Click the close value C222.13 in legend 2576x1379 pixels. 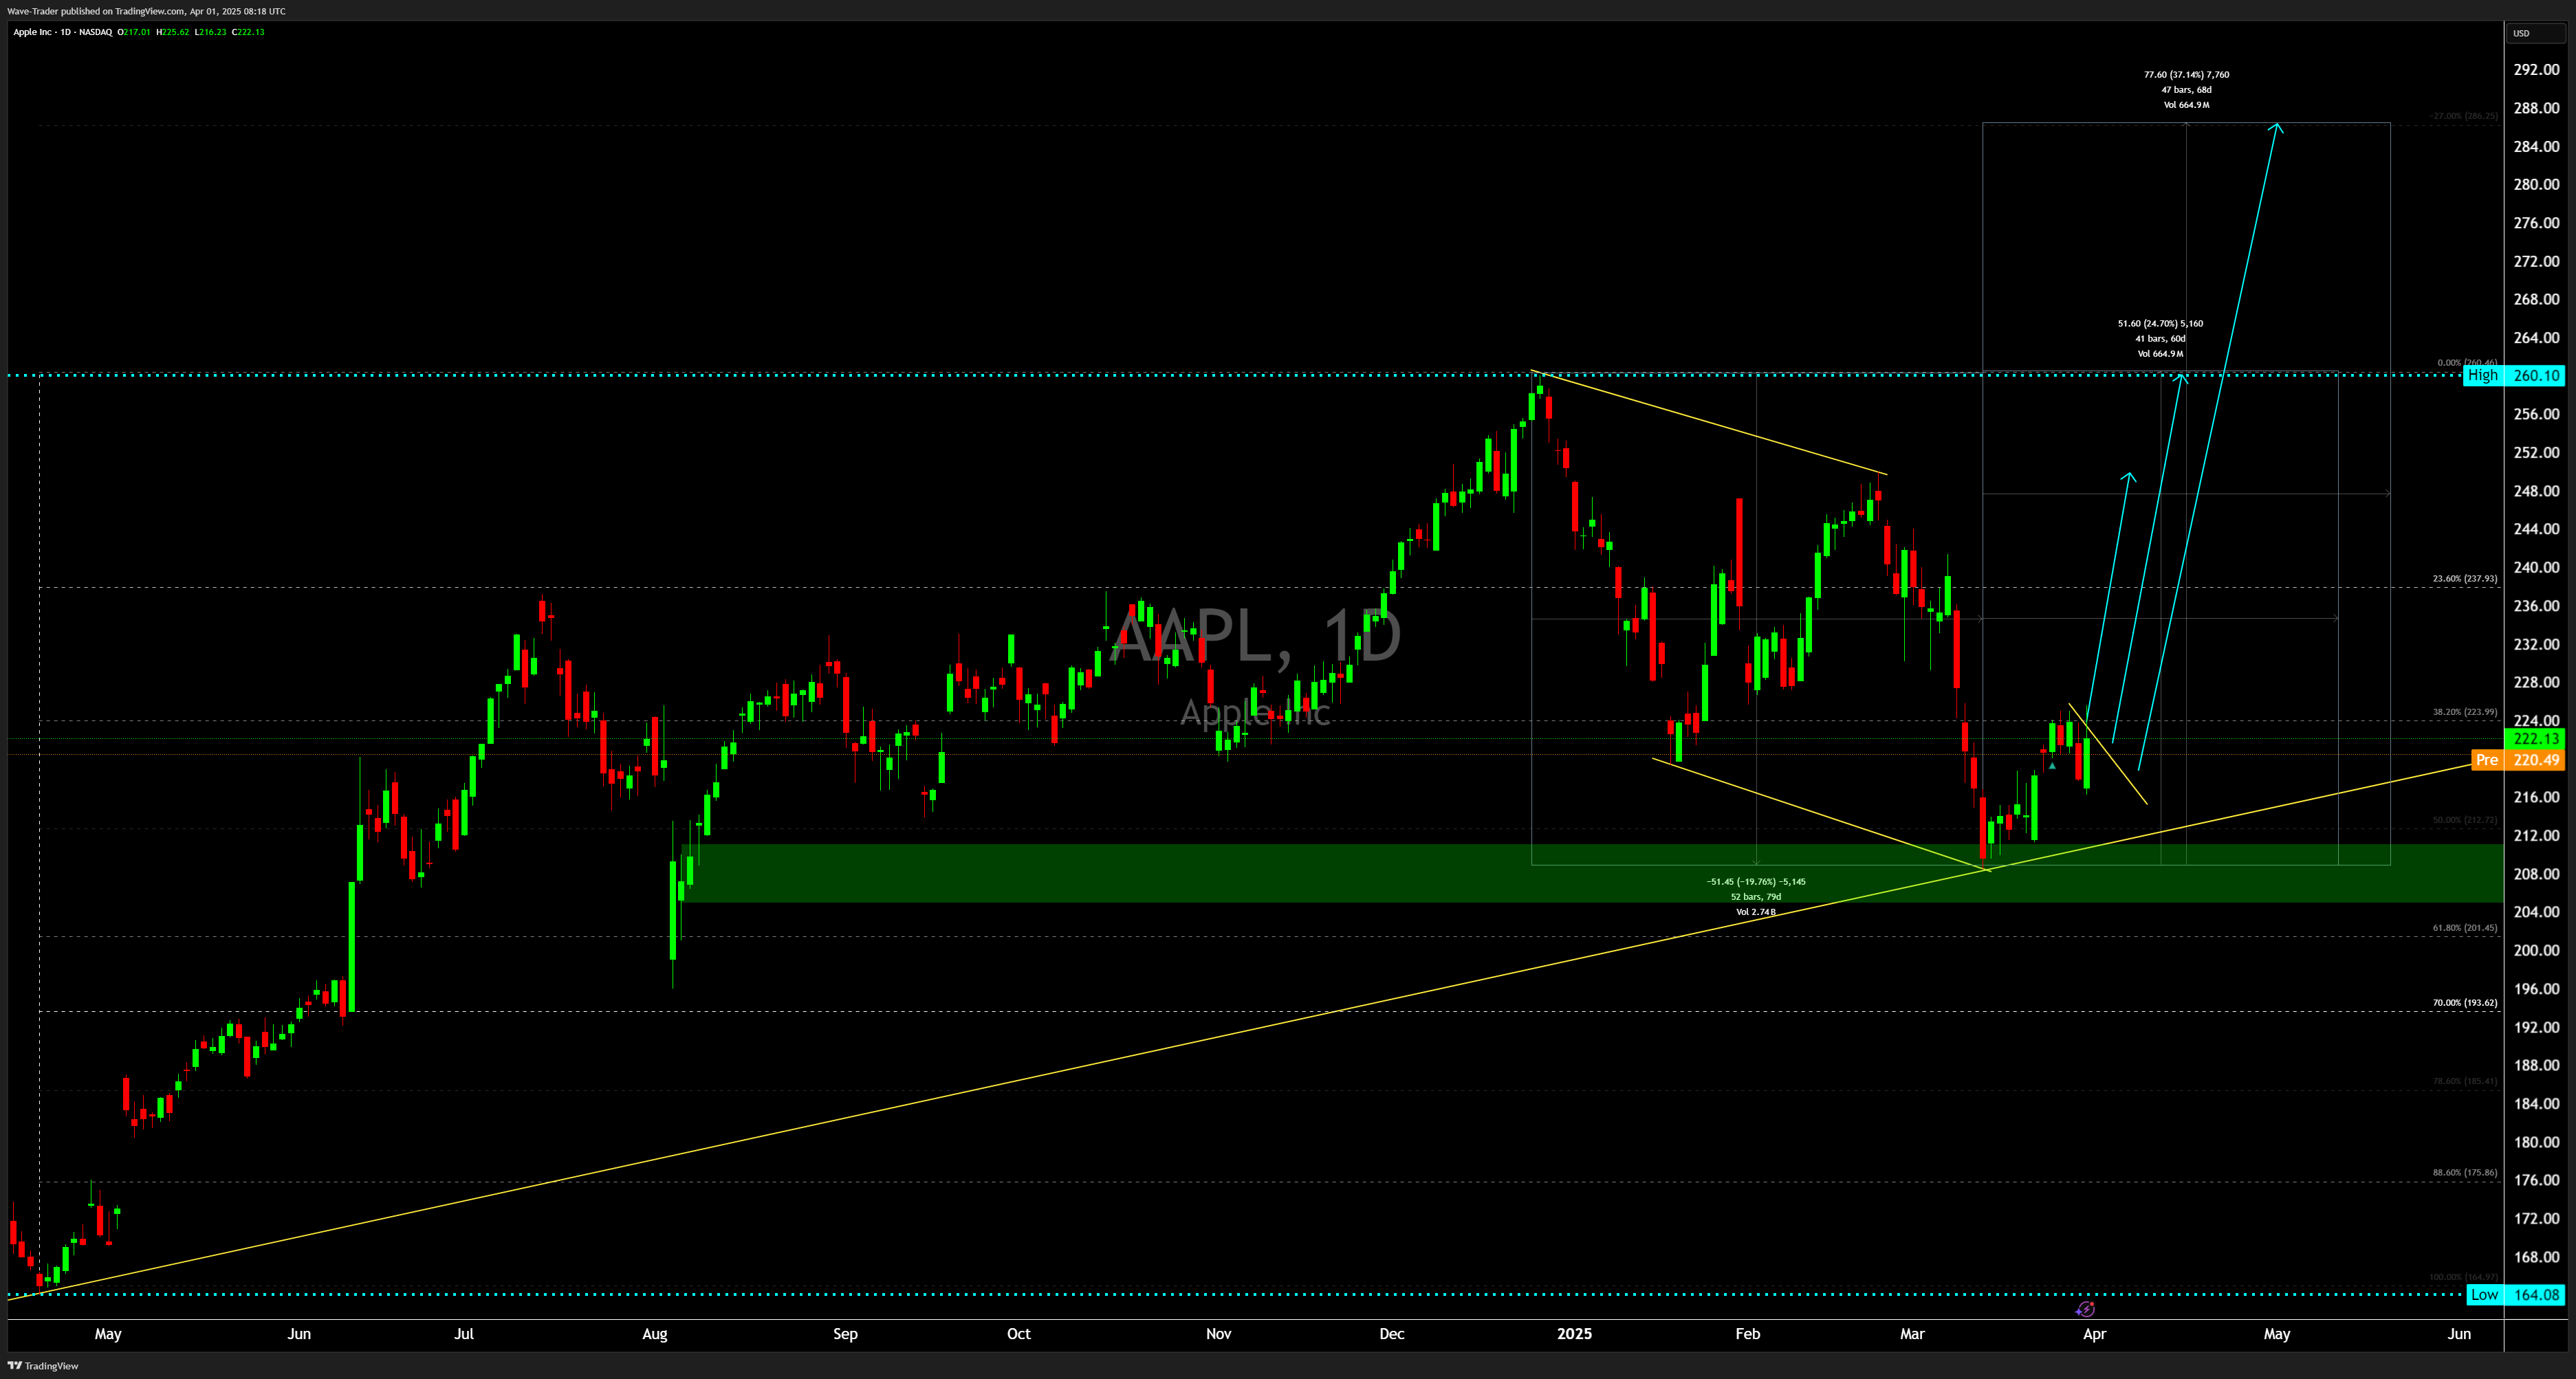(248, 32)
